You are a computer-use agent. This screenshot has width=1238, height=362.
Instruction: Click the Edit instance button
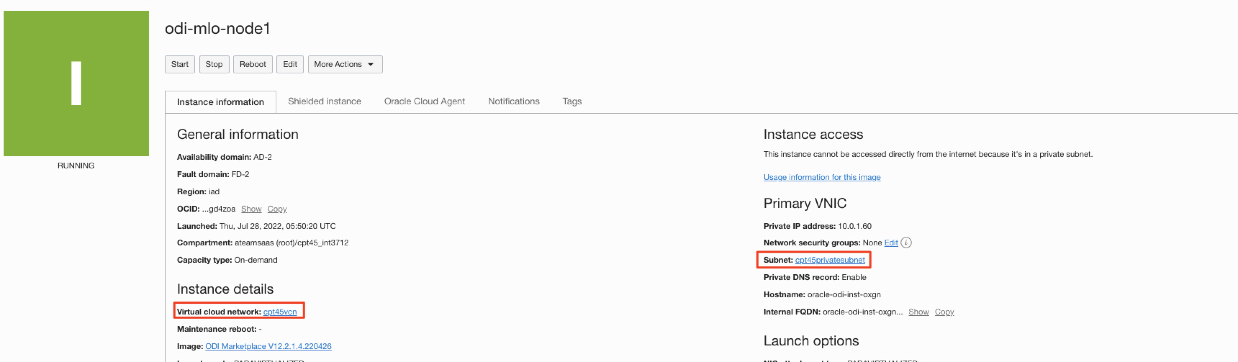[290, 64]
